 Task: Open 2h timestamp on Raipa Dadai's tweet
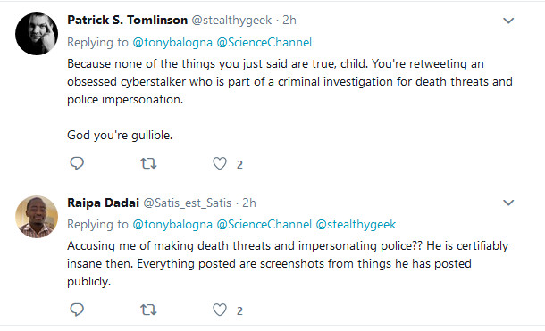point(249,203)
